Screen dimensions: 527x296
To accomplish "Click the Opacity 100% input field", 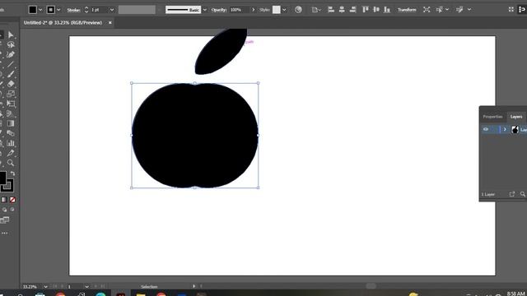I will [x=240, y=10].
